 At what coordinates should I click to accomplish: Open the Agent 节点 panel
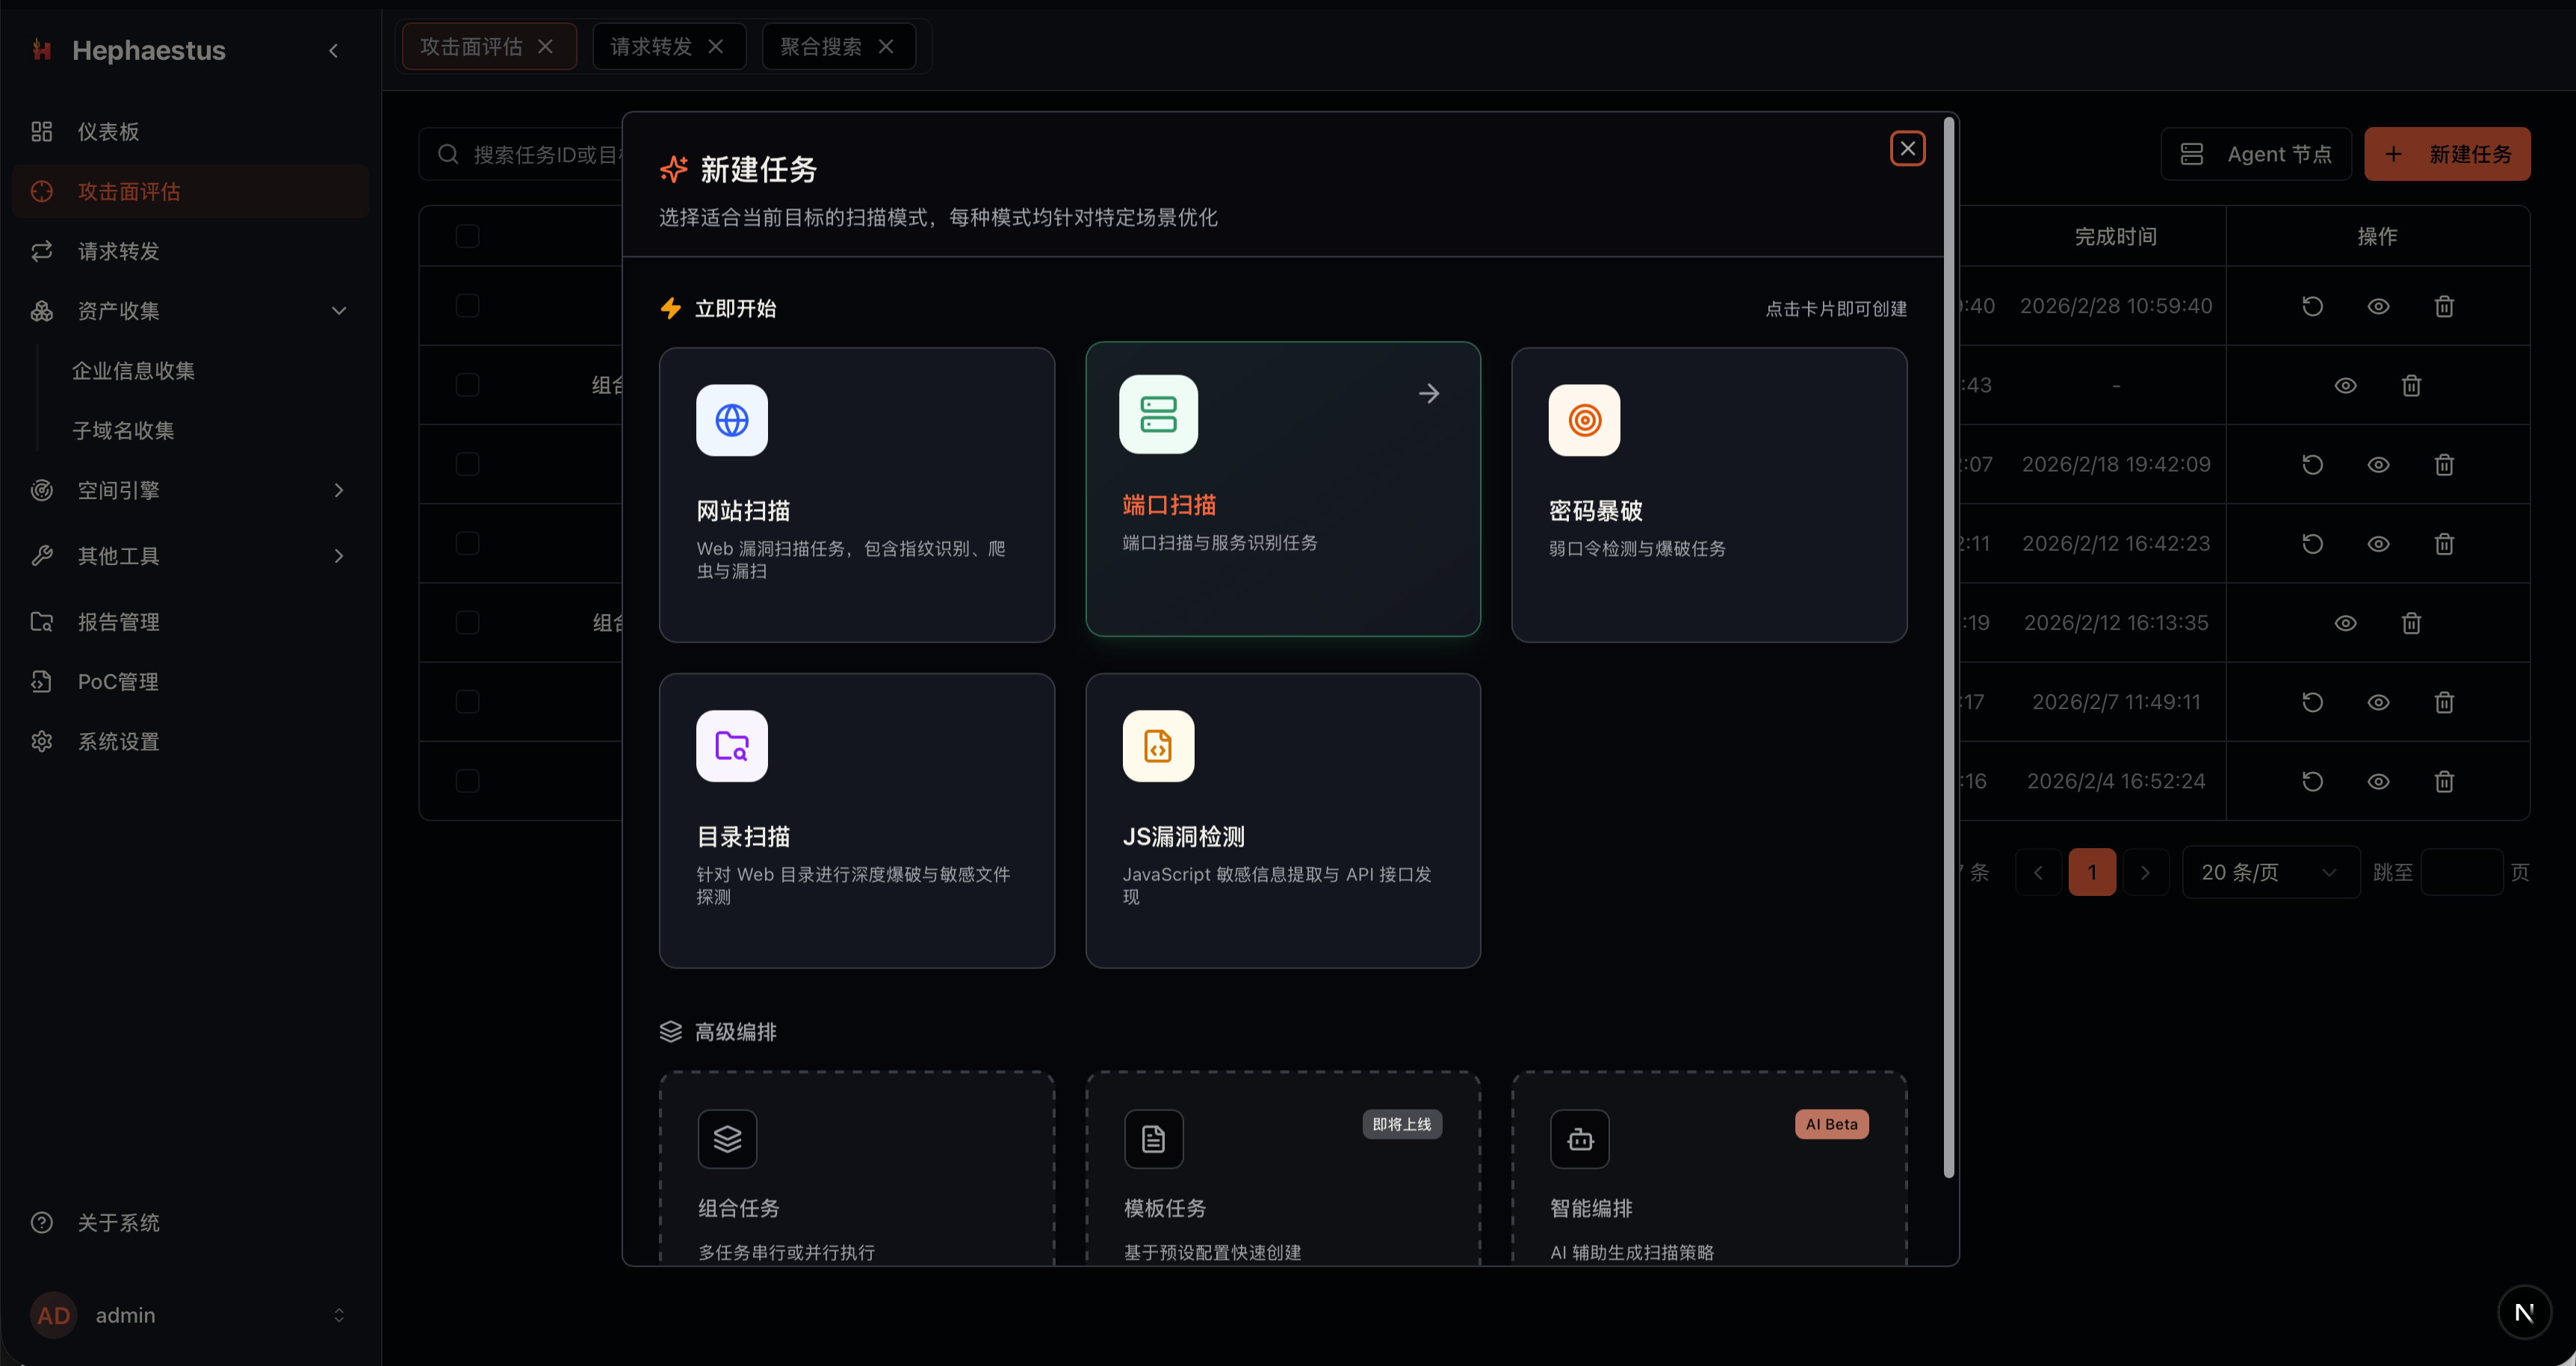pyautogui.click(x=2257, y=153)
